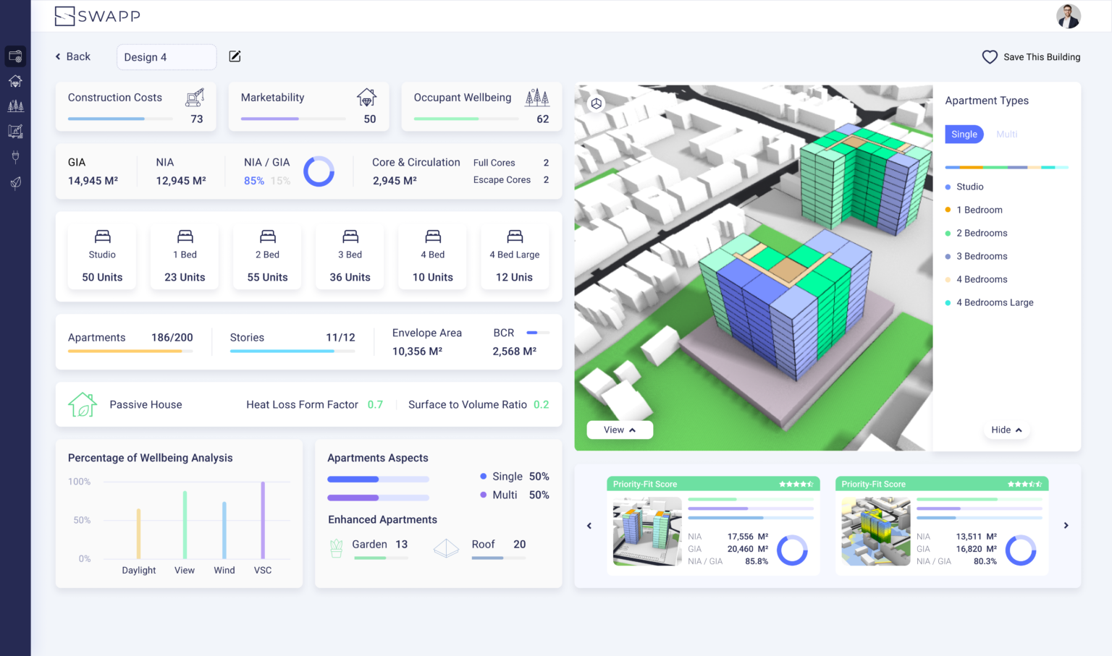
Task: Open the house icon in left sidebar
Action: tap(15, 81)
